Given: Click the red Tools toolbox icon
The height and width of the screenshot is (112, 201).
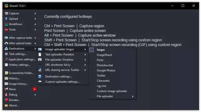Looking at the screenshot, I should click(x=6, y=30).
